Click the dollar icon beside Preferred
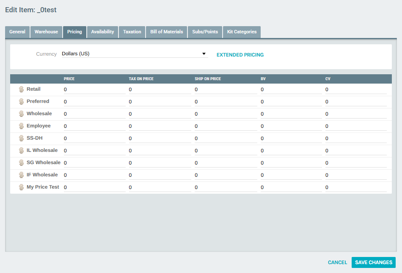 (x=21, y=102)
